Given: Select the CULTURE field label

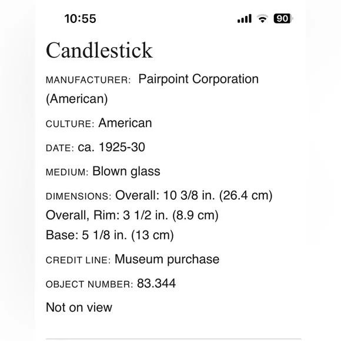Looking at the screenshot, I should click(x=70, y=124).
